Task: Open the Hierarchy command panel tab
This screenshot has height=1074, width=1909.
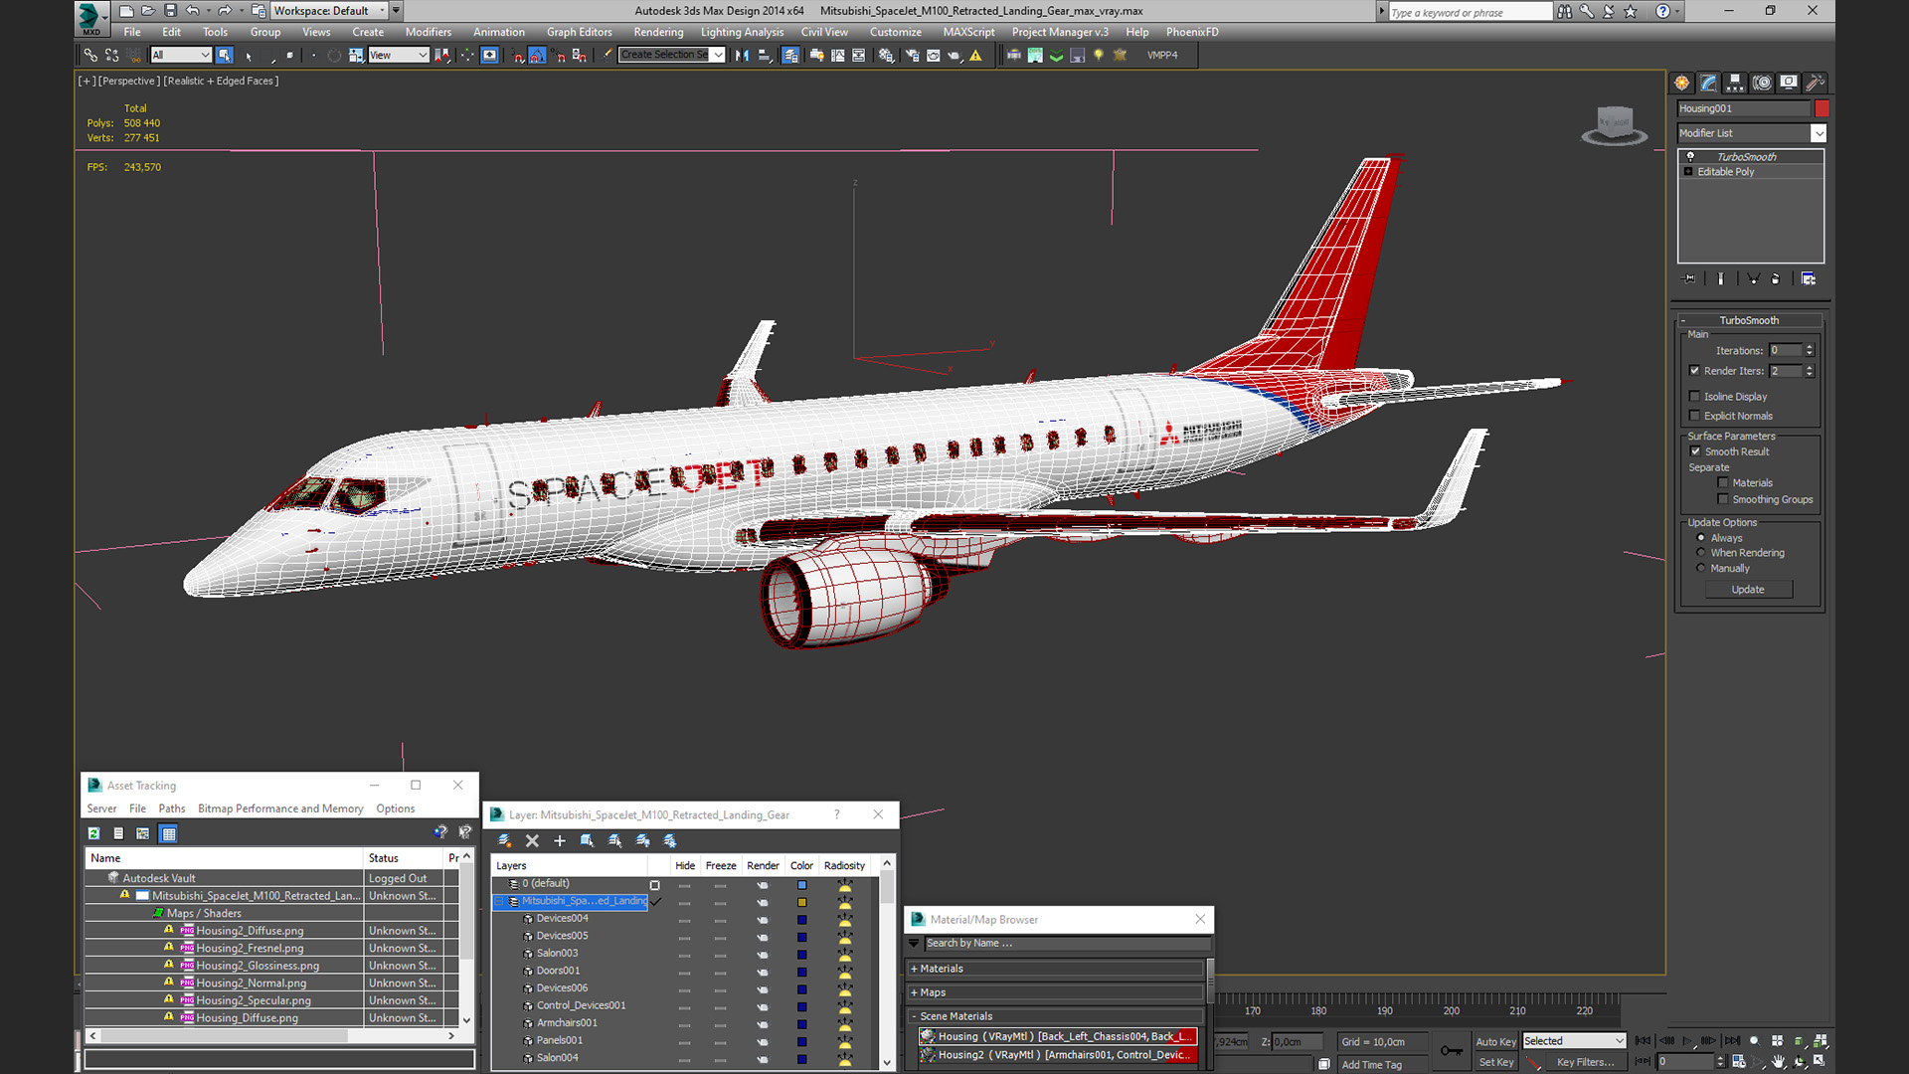Action: 1735,83
